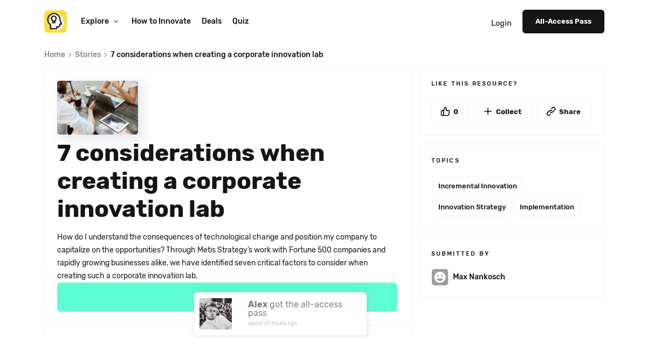Viewport: 647px width, 338px height.
Task: Select the Quiz menu item
Action: coord(240,21)
